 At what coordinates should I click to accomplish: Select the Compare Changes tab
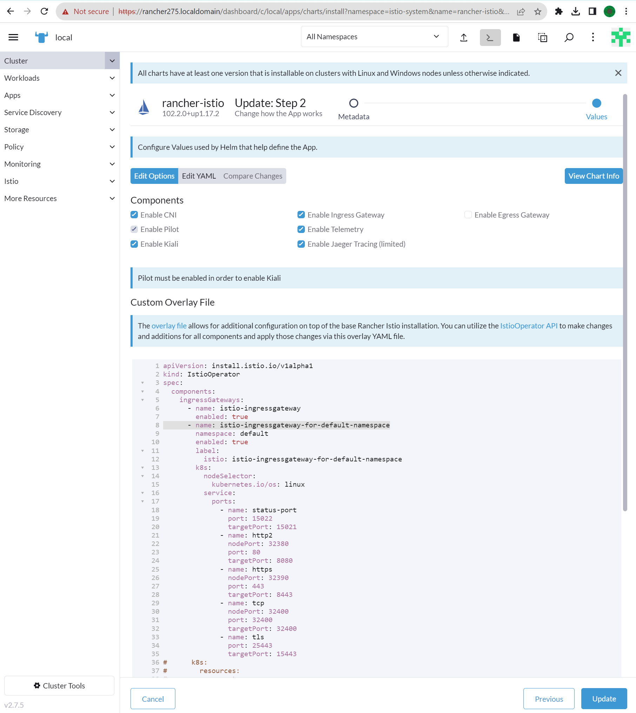pos(253,176)
